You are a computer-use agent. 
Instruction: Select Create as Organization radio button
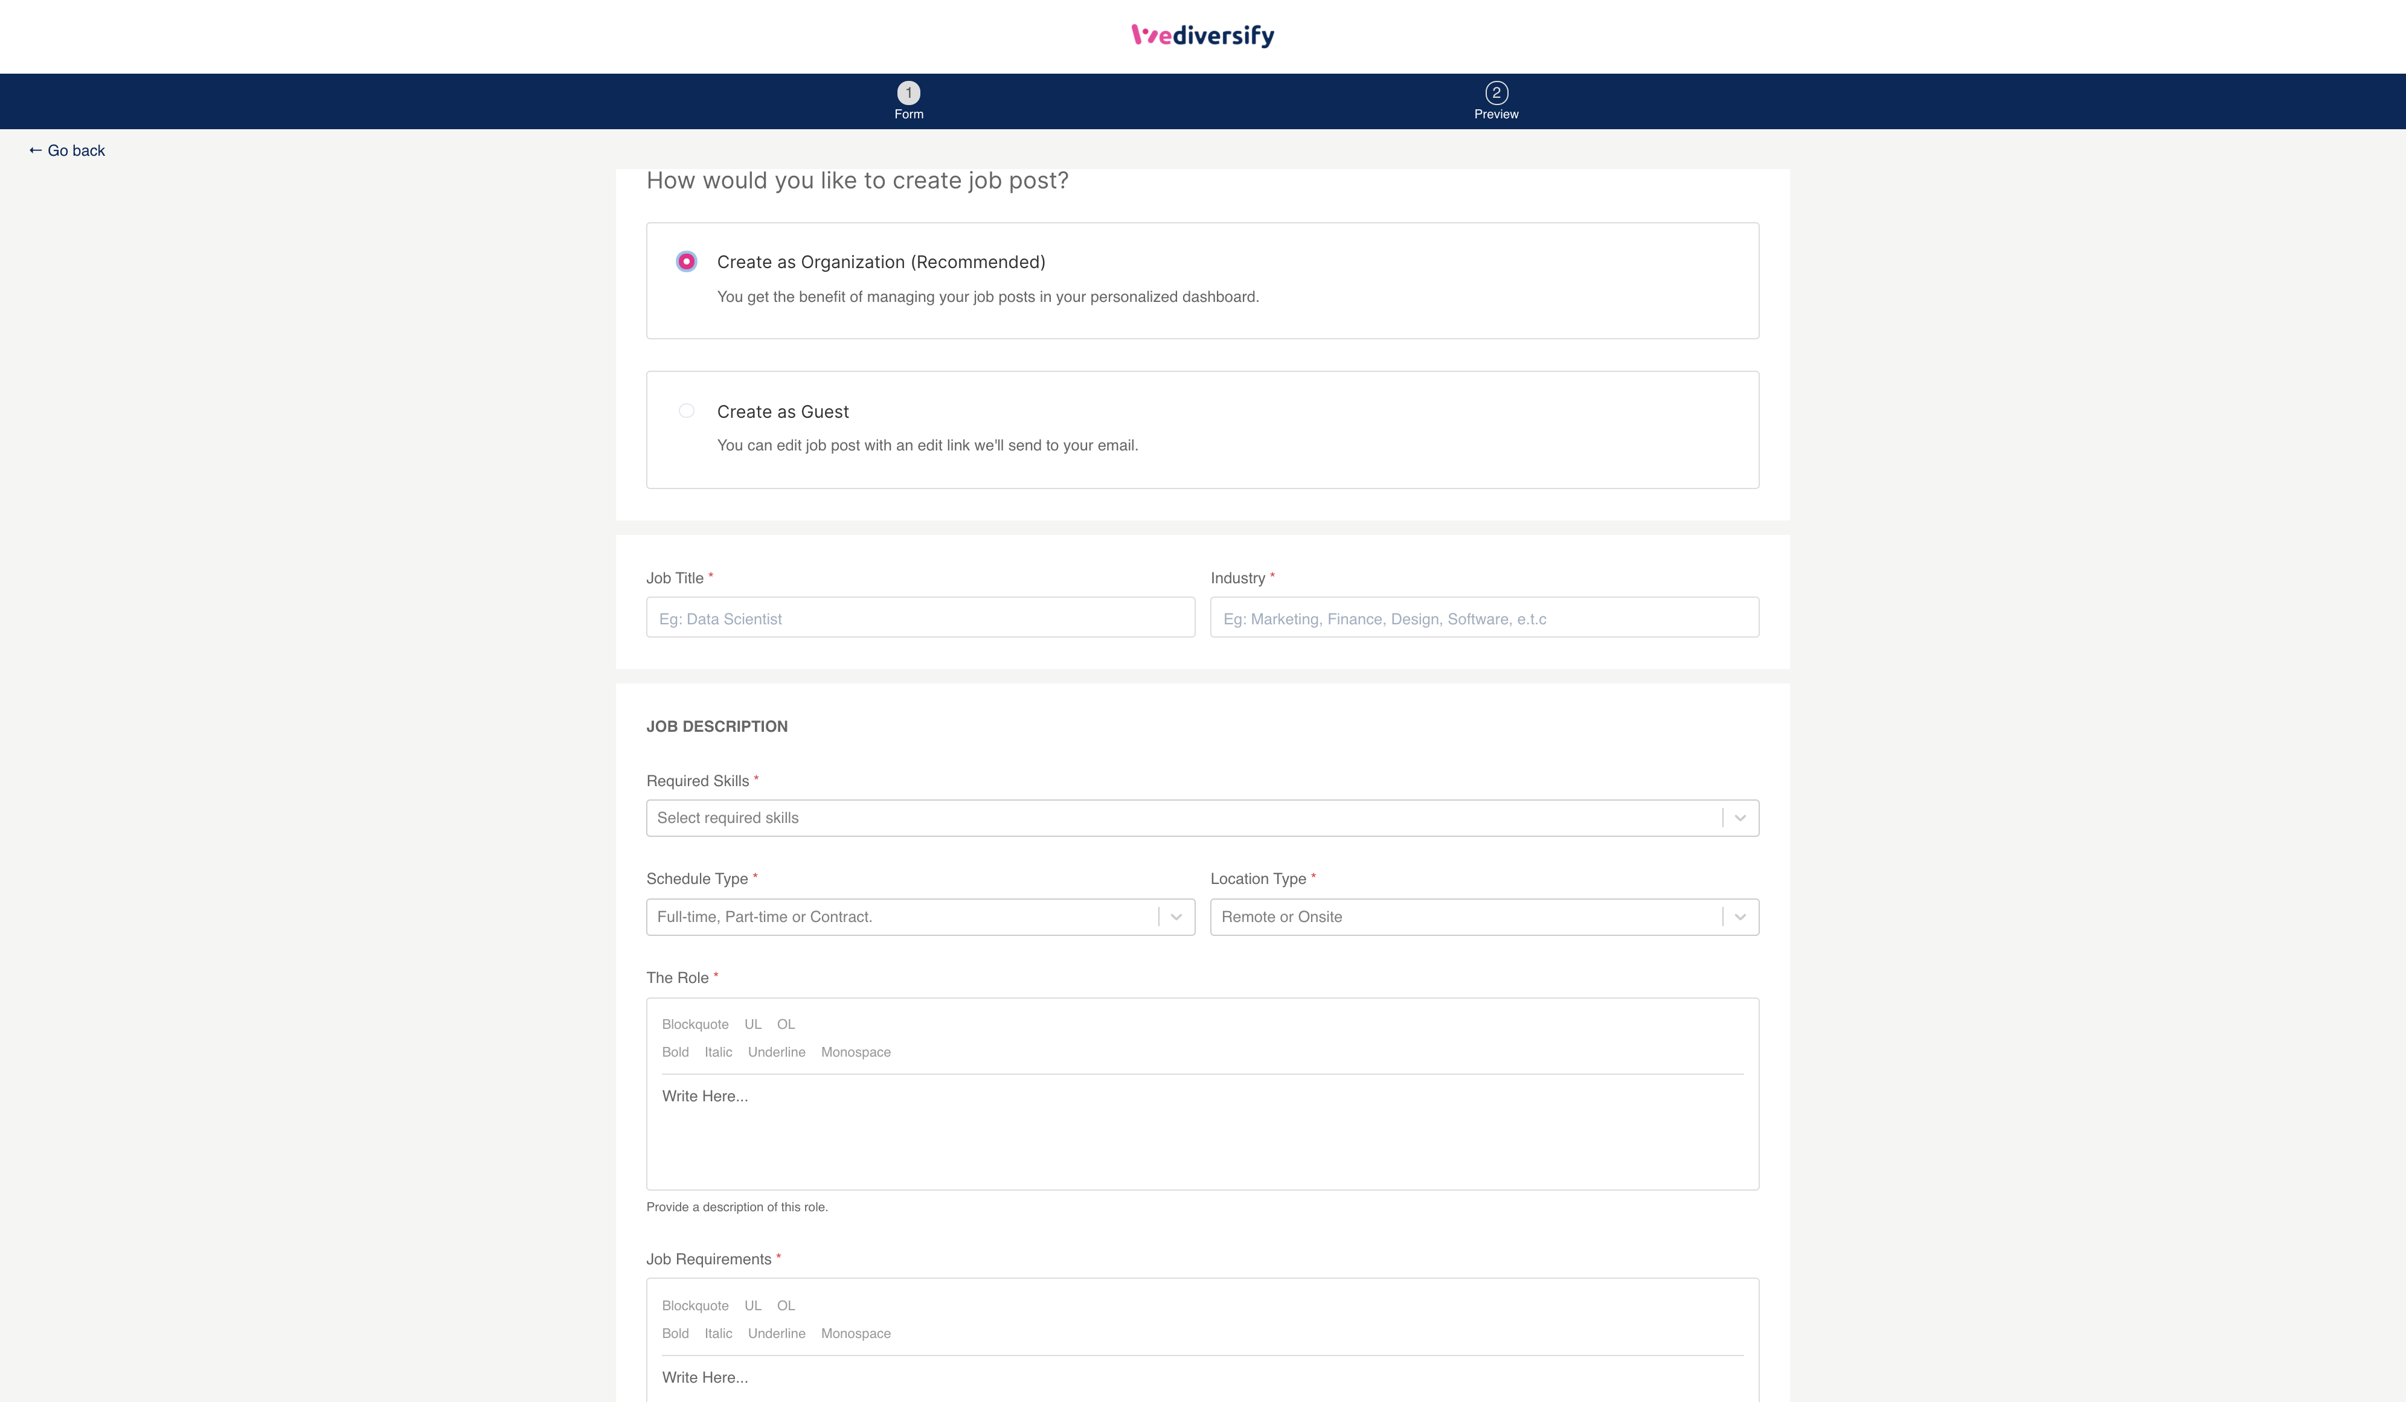pyautogui.click(x=685, y=261)
